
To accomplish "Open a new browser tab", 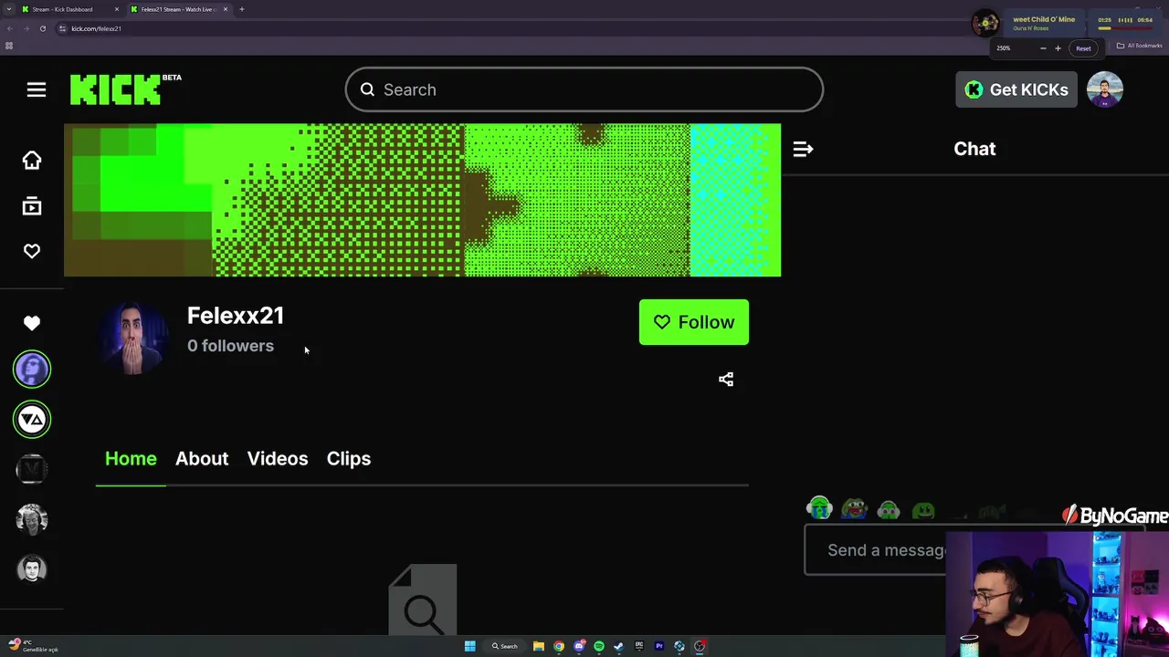I will pos(241,9).
